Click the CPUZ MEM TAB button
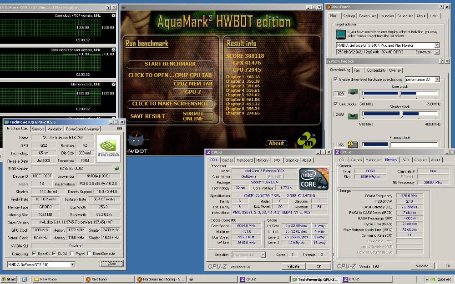Screen dimensions: 455x284 click(193, 84)
